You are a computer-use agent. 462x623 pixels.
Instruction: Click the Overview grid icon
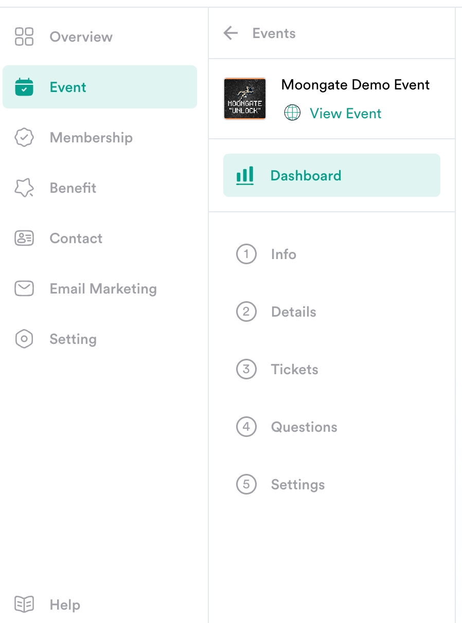click(24, 36)
